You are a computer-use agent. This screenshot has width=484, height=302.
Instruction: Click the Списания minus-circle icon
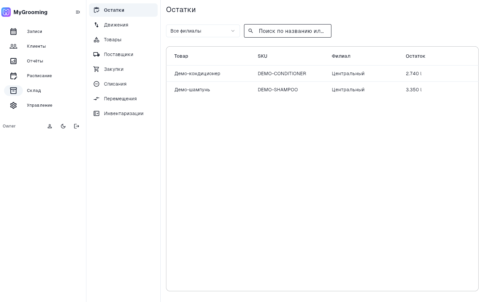[x=96, y=84]
